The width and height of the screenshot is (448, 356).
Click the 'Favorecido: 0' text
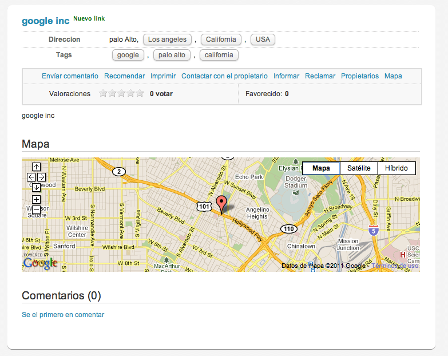coord(267,94)
